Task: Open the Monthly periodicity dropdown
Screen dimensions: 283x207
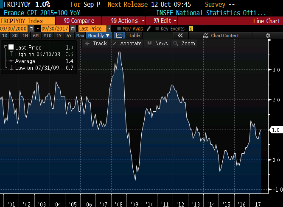Action: point(99,36)
